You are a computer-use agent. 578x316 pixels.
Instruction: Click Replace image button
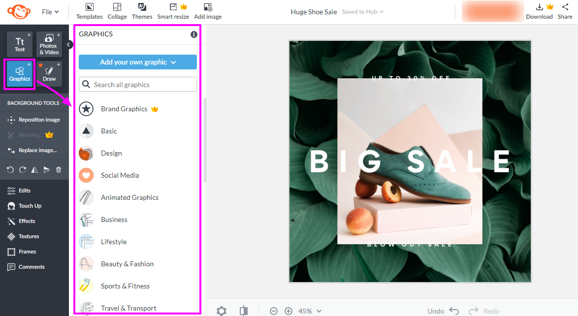37,150
